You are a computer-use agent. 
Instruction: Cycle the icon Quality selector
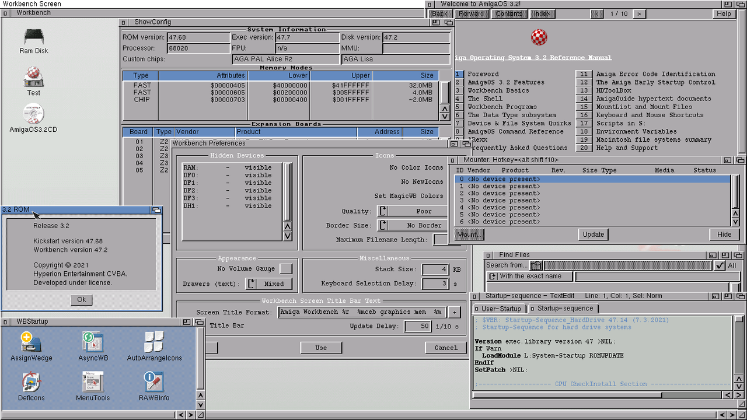click(413, 211)
